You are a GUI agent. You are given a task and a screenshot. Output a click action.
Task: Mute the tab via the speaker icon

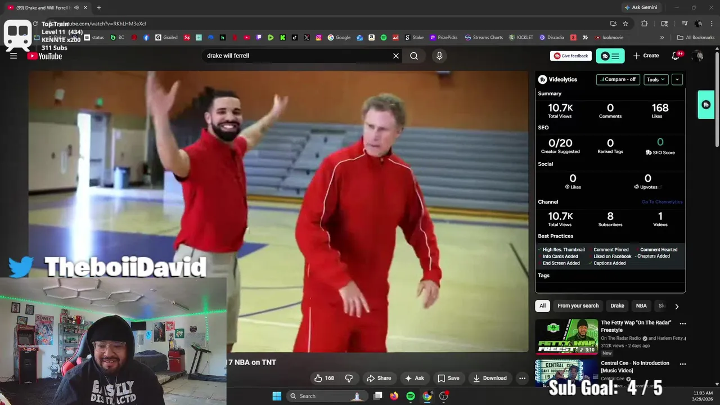point(76,8)
